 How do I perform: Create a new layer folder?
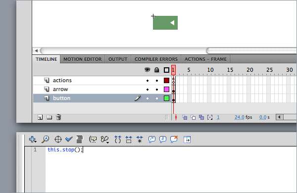click(x=49, y=117)
